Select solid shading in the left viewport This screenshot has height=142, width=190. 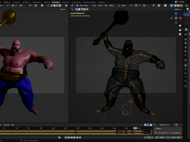coord(55,6)
